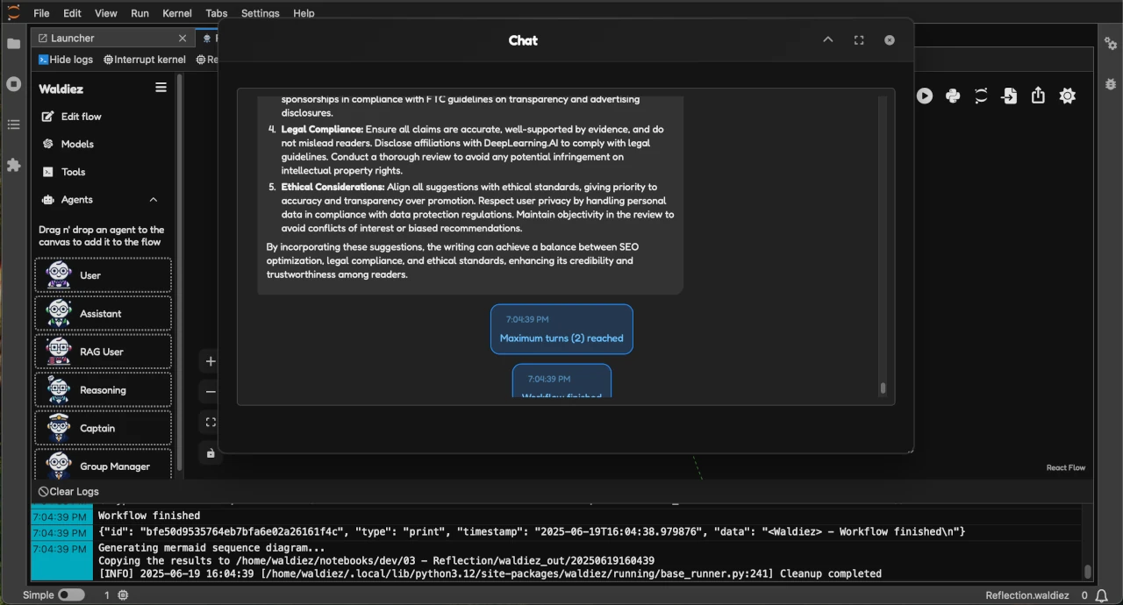Interrupt the kernel from the notebook toolbar
The height and width of the screenshot is (605, 1123).
[144, 59]
